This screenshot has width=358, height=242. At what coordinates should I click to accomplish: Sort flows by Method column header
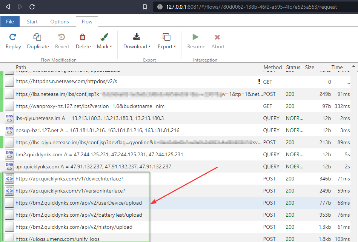pos(273,68)
